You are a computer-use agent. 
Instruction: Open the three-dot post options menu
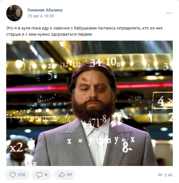[x=169, y=13]
